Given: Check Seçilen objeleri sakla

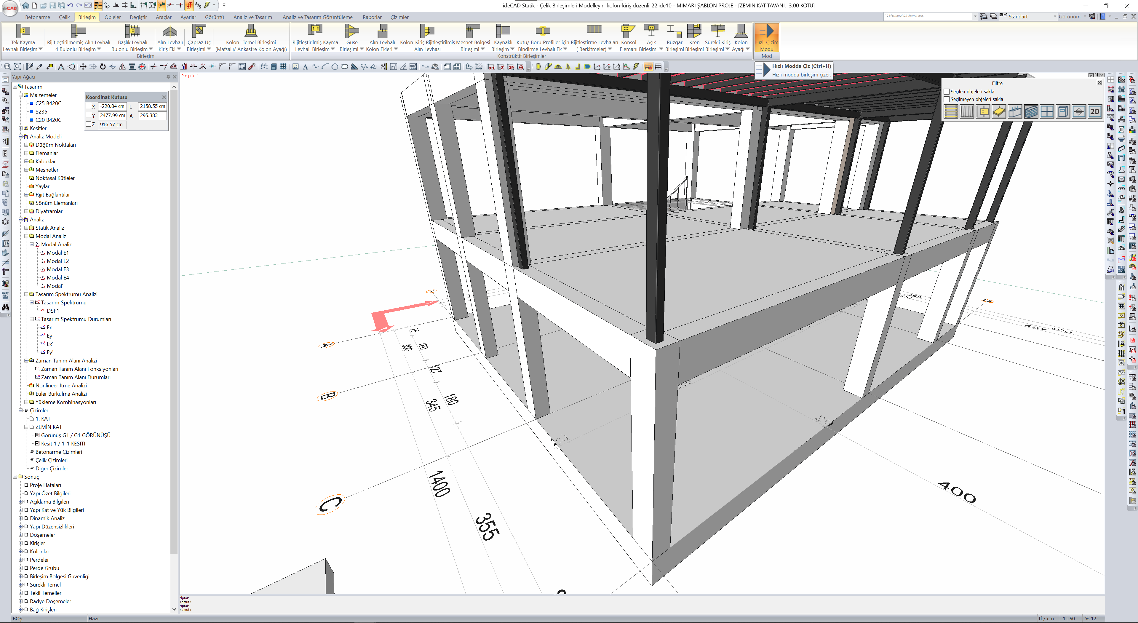Looking at the screenshot, I should [x=946, y=92].
